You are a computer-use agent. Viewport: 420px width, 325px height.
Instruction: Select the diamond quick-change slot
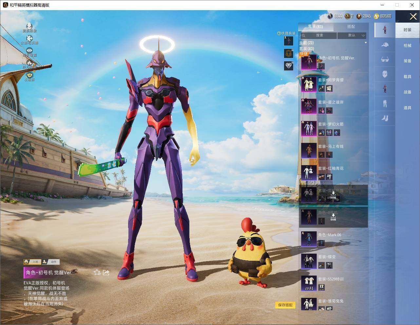coord(288,66)
